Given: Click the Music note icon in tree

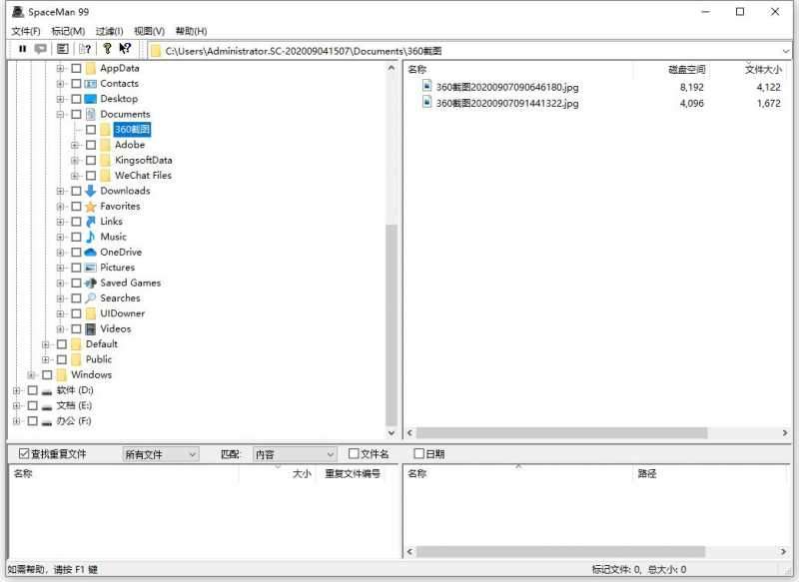Looking at the screenshot, I should [x=91, y=237].
